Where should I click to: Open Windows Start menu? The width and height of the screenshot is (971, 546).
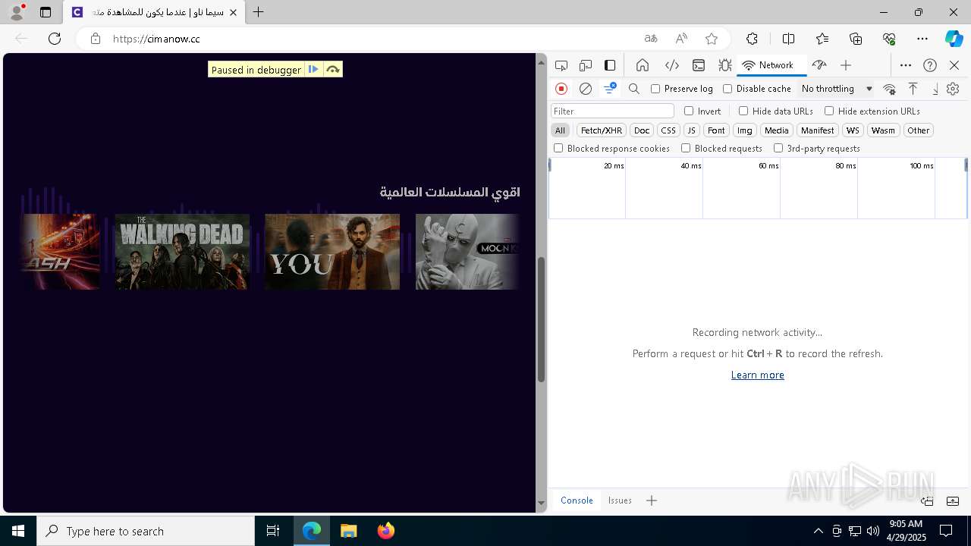coord(18,531)
